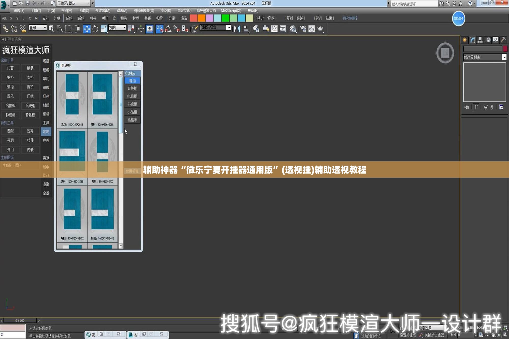Image resolution: width=509 pixels, height=339 pixels.
Task: Select the Rotate tool icon
Action: tap(95, 29)
